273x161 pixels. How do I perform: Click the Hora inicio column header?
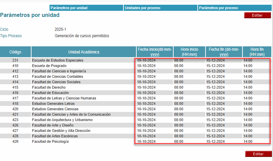[189, 52]
